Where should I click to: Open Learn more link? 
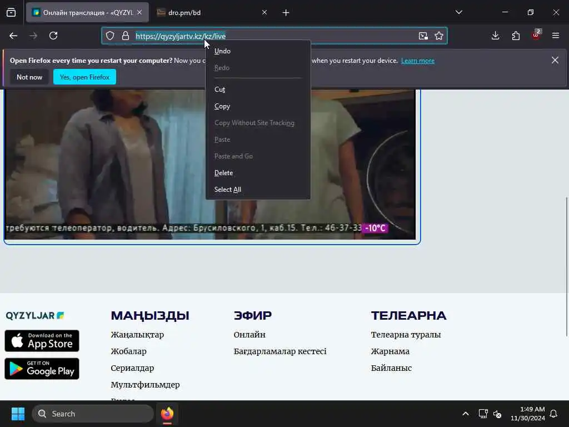click(x=418, y=61)
